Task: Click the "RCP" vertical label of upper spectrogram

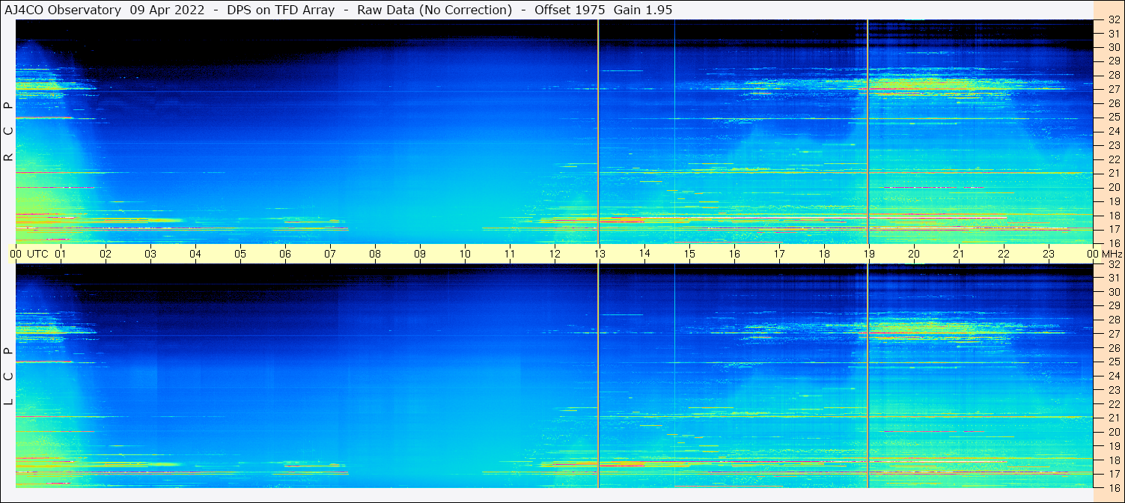Action: pos(9,132)
